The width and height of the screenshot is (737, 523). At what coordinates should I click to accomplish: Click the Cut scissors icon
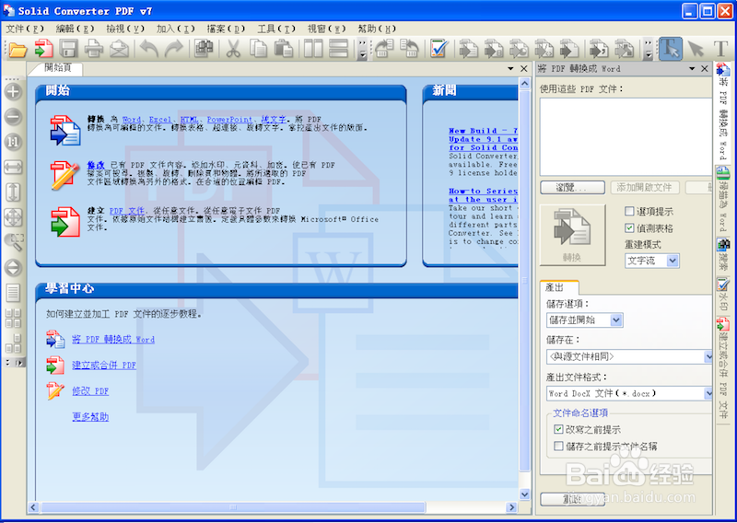pos(233,49)
